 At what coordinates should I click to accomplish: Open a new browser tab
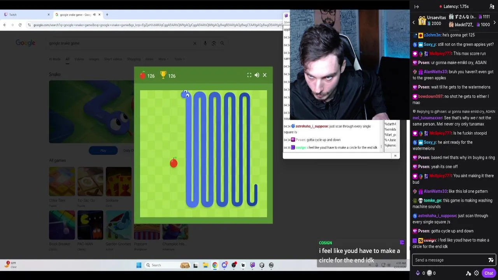click(107, 15)
